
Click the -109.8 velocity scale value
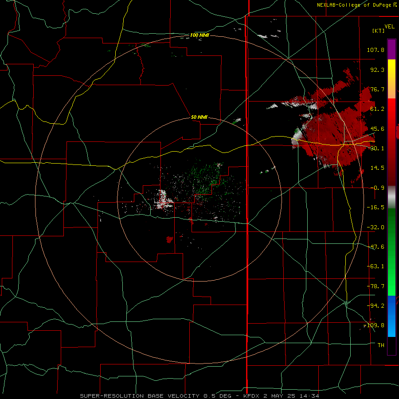click(374, 325)
